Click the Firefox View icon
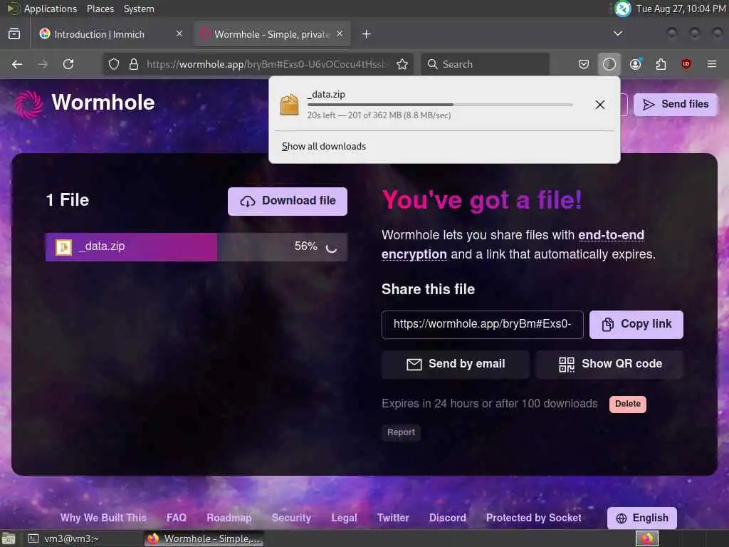729x547 pixels. [x=14, y=34]
